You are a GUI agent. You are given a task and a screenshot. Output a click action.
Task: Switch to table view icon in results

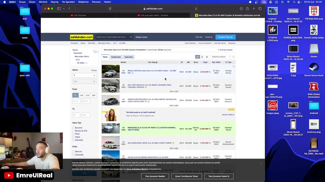pyautogui.click(x=198, y=57)
